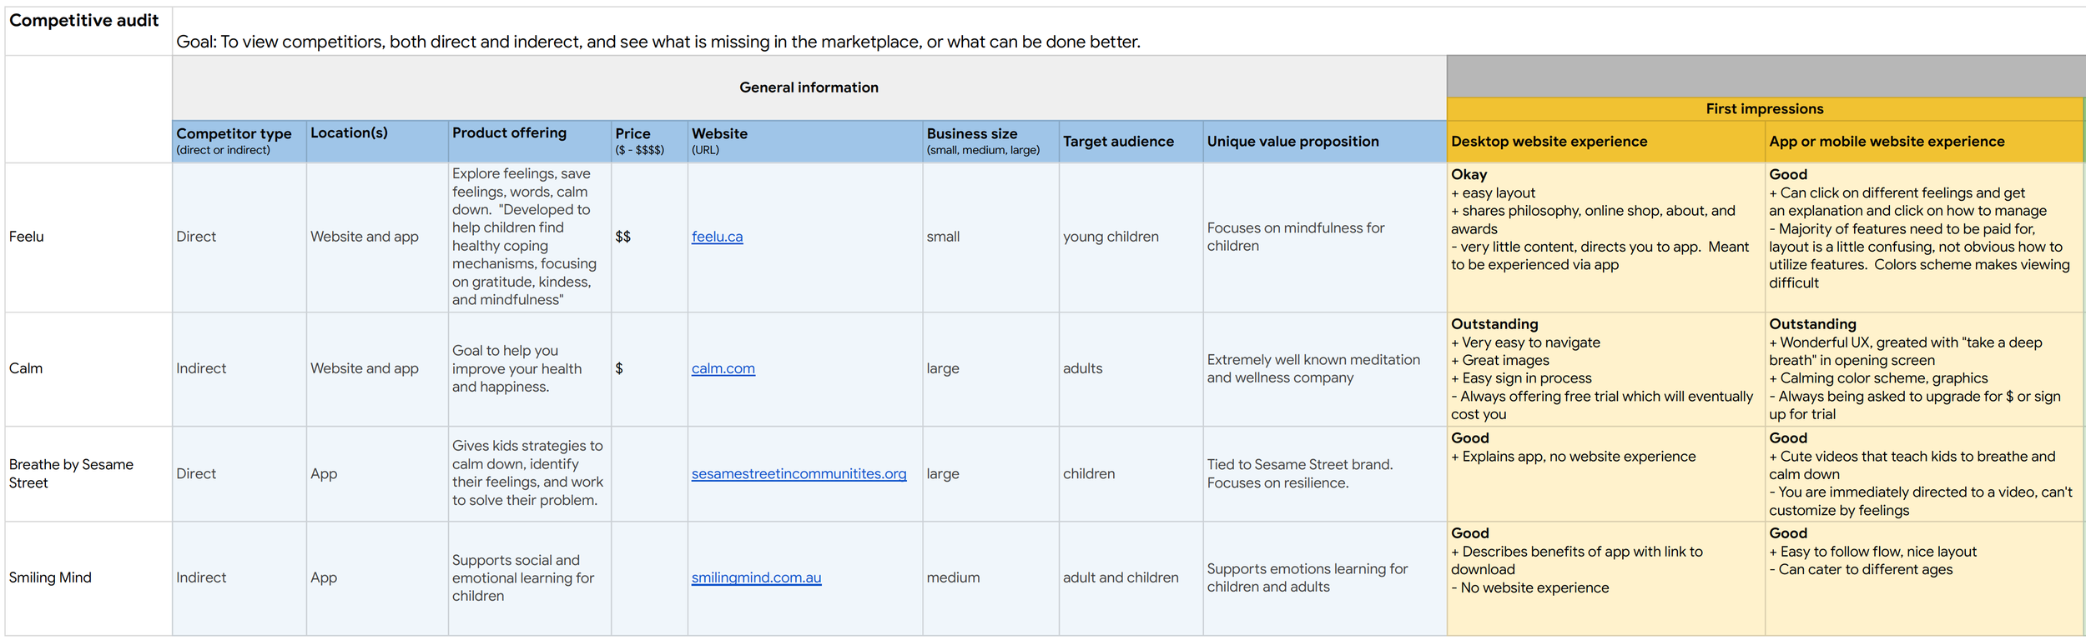Image resolution: width=2086 pixels, height=640 pixels.
Task: Select Breathe's 'Gives kids strategies' cell
Action: [530, 474]
